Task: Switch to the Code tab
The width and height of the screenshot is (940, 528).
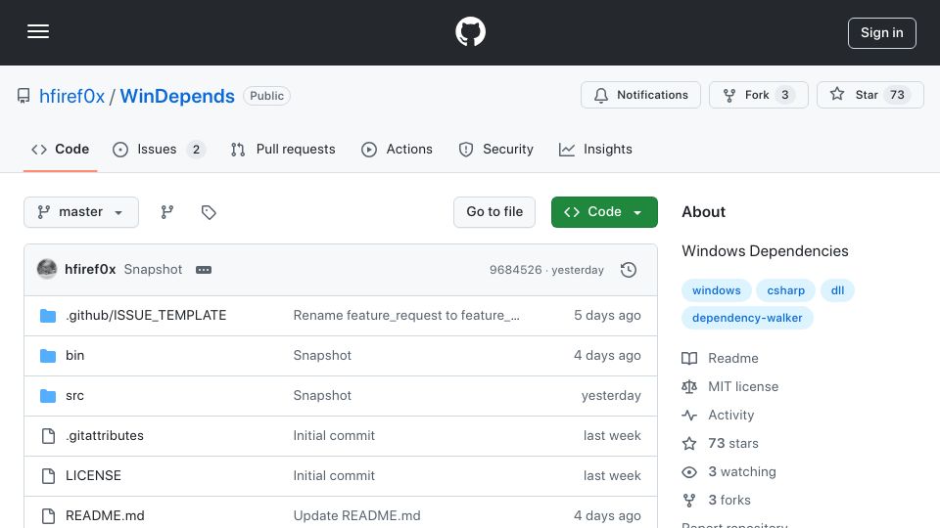Action: [60, 149]
